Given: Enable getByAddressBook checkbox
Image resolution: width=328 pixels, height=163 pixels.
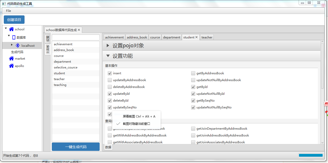Looking at the screenshot, I should 193,73.
